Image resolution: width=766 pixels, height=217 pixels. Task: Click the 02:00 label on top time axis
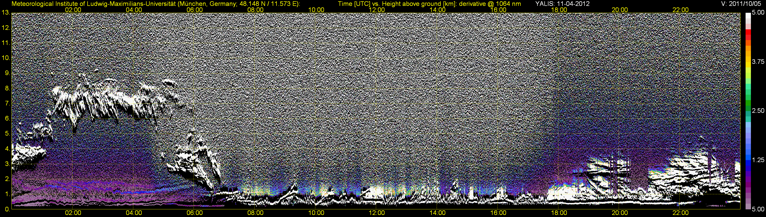tap(73, 10)
